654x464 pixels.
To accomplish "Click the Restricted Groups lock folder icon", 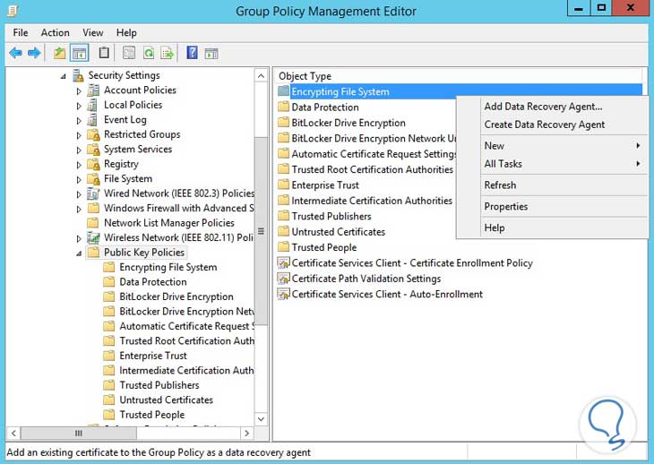I will point(93,134).
